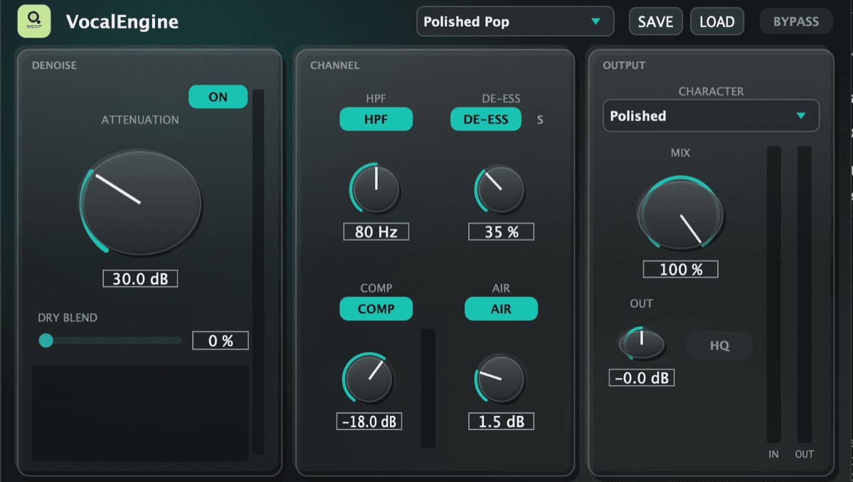The height and width of the screenshot is (482, 853).
Task: Click the Character dropdown arrow
Action: pyautogui.click(x=801, y=116)
